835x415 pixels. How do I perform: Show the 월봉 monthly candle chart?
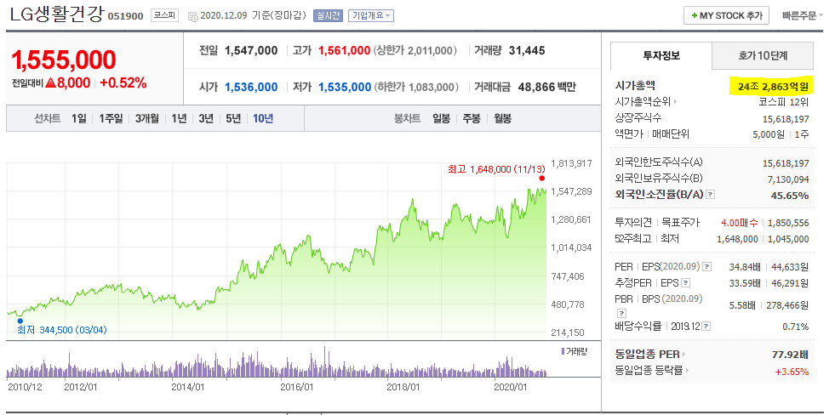(502, 119)
